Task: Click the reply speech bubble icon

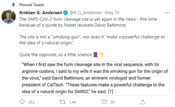Action: [x=22, y=102]
